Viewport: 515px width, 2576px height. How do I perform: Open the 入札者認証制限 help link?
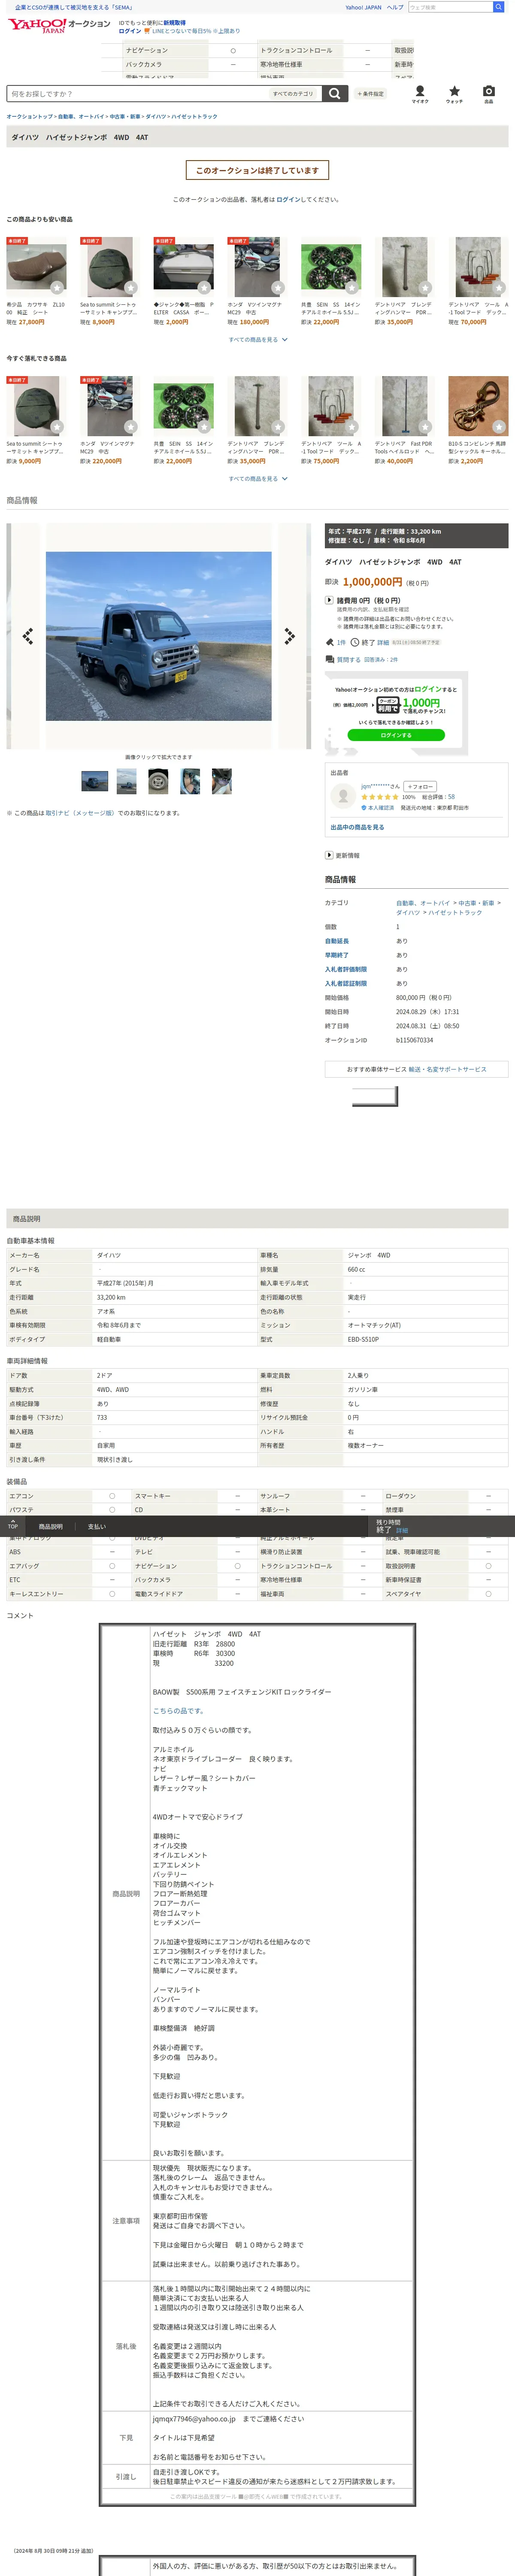point(346,983)
